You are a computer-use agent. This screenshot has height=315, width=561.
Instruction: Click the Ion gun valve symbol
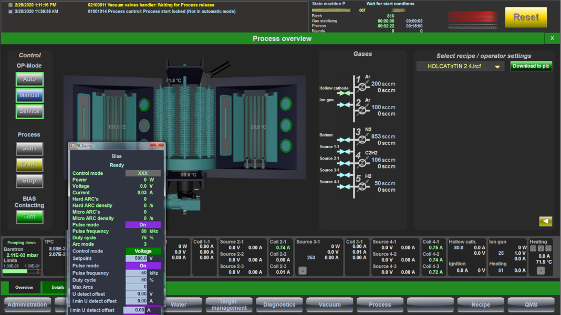tap(345, 104)
